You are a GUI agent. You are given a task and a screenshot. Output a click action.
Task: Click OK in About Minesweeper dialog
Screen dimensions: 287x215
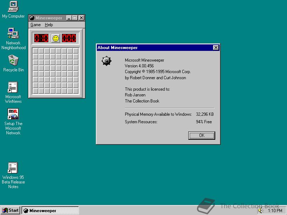pos(202,135)
